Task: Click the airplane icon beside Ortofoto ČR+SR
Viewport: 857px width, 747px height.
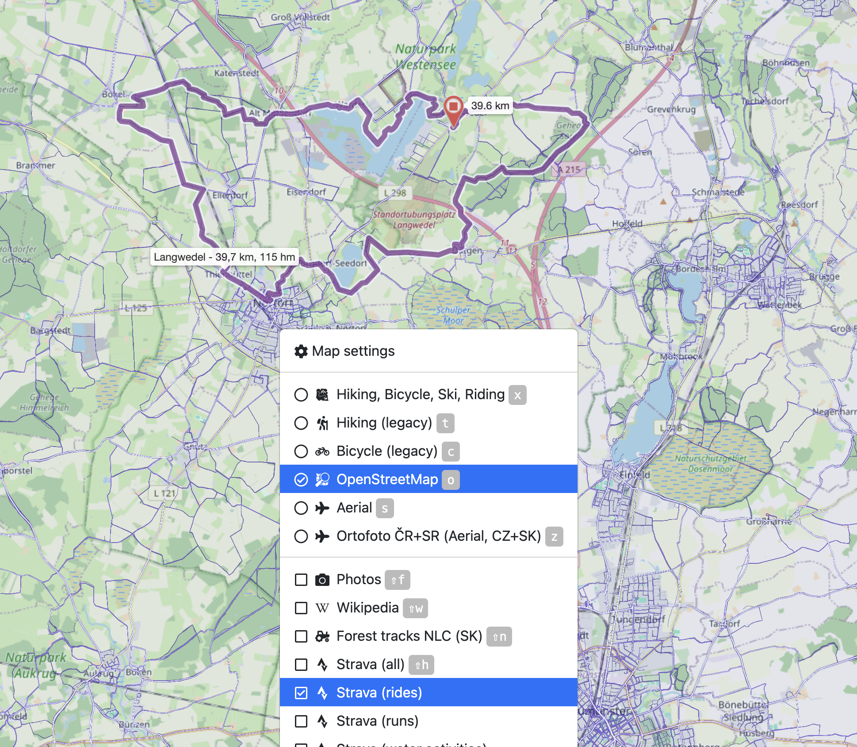Action: [322, 536]
